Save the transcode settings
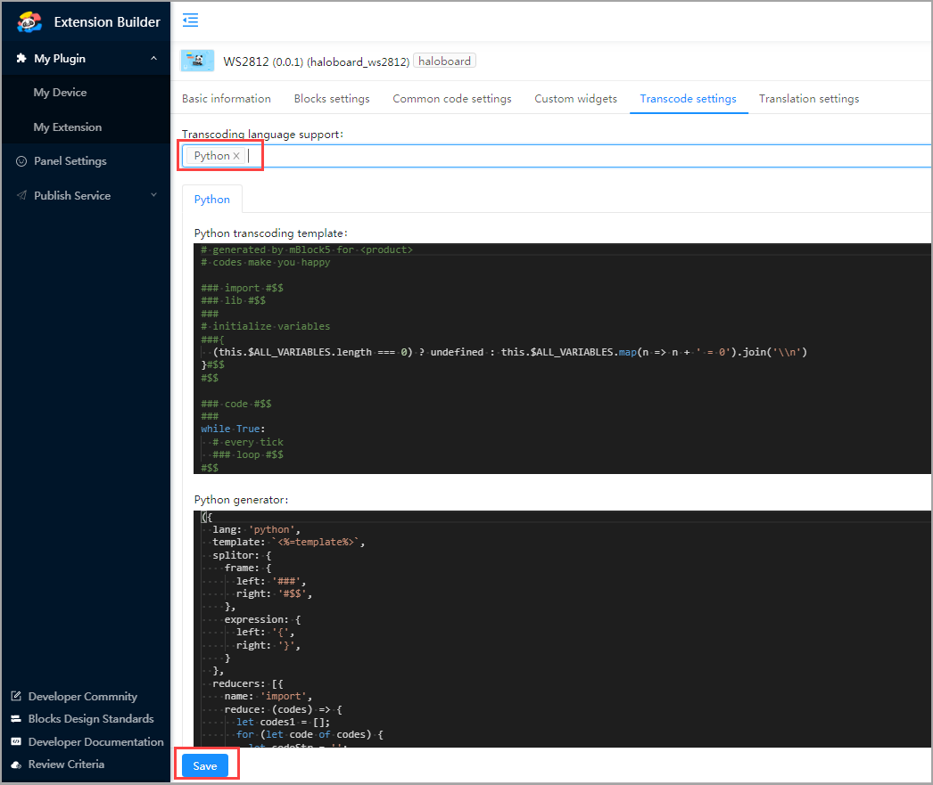933x785 pixels. click(x=204, y=766)
